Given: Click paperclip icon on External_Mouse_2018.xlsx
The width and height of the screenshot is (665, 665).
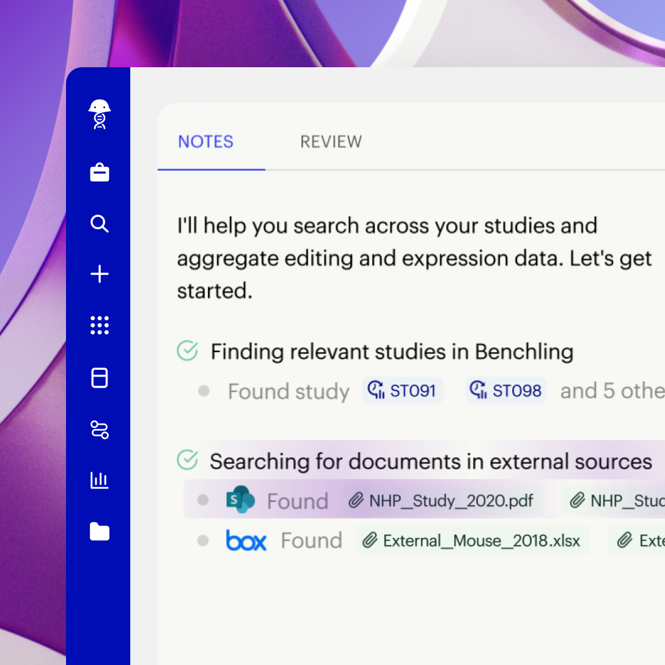Looking at the screenshot, I should coord(370,540).
